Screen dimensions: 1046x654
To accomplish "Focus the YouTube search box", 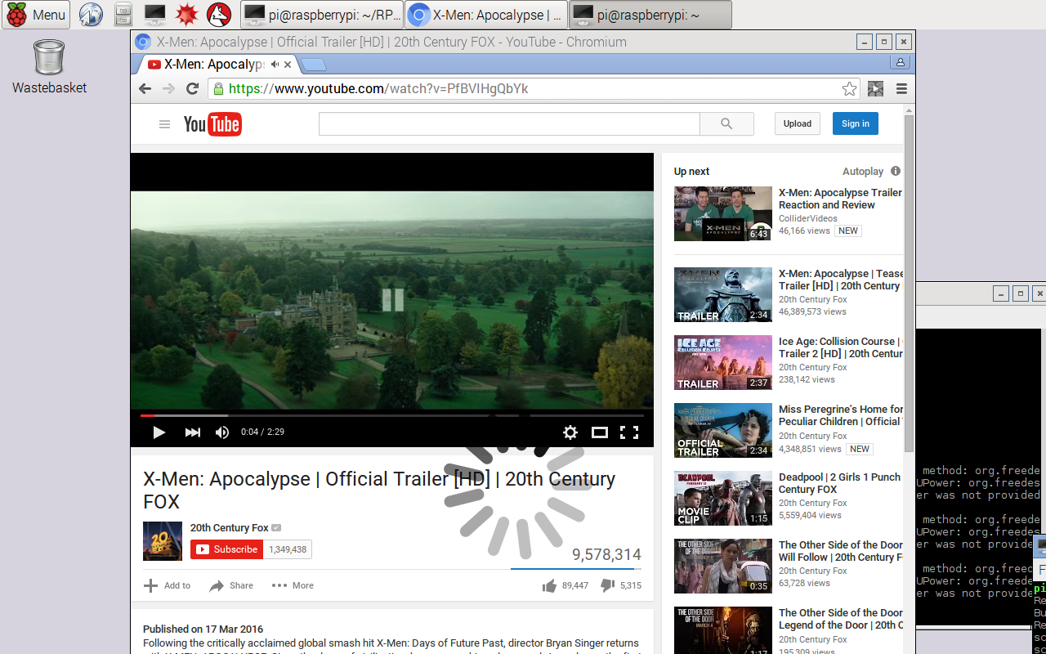I will 509,124.
